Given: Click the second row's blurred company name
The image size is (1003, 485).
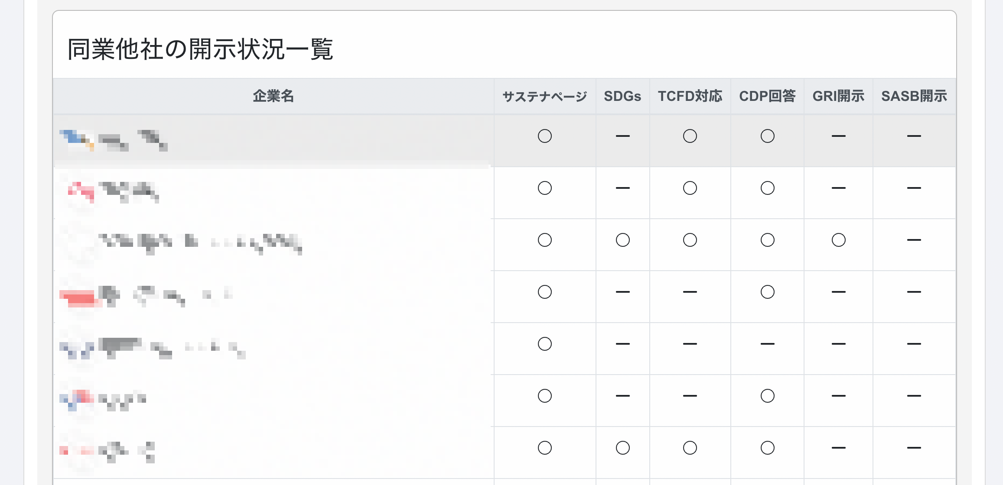Looking at the screenshot, I should [128, 191].
